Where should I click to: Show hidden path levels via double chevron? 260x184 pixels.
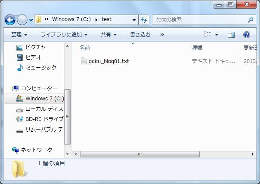click(x=46, y=19)
